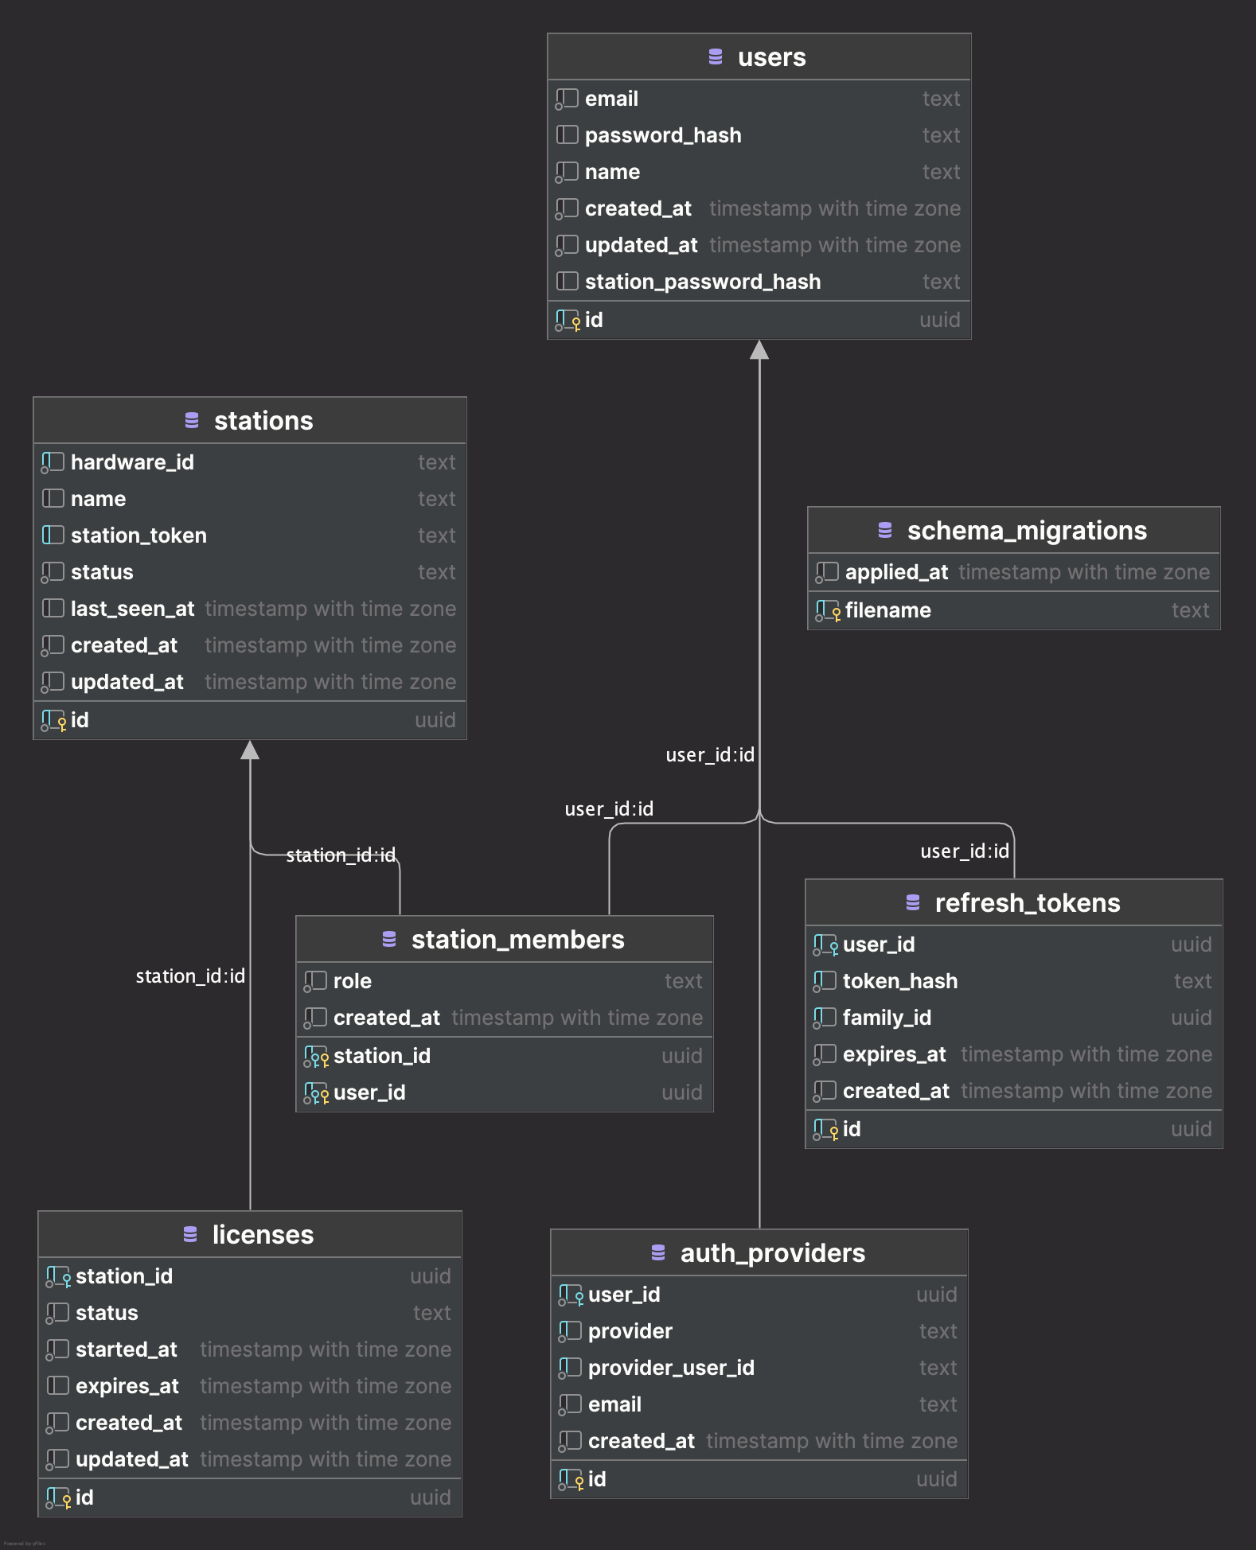The width and height of the screenshot is (1256, 1550).
Task: Click the auth_providers email column name
Action: (614, 1404)
